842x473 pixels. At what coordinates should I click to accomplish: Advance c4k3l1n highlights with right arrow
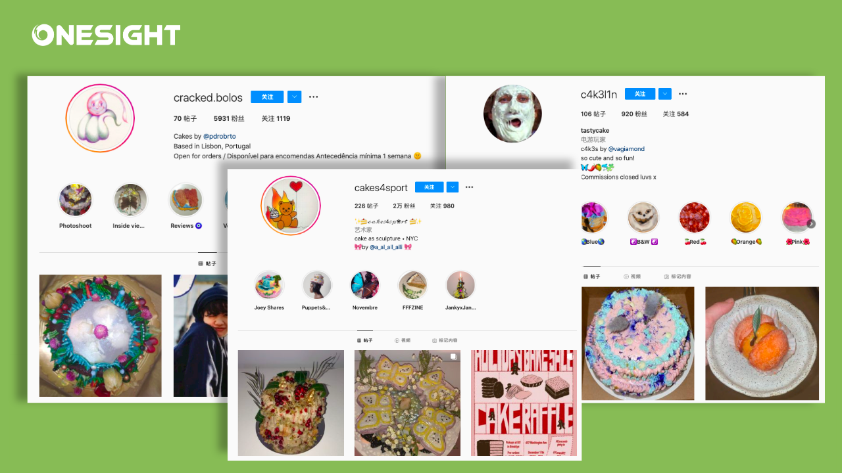tap(811, 224)
